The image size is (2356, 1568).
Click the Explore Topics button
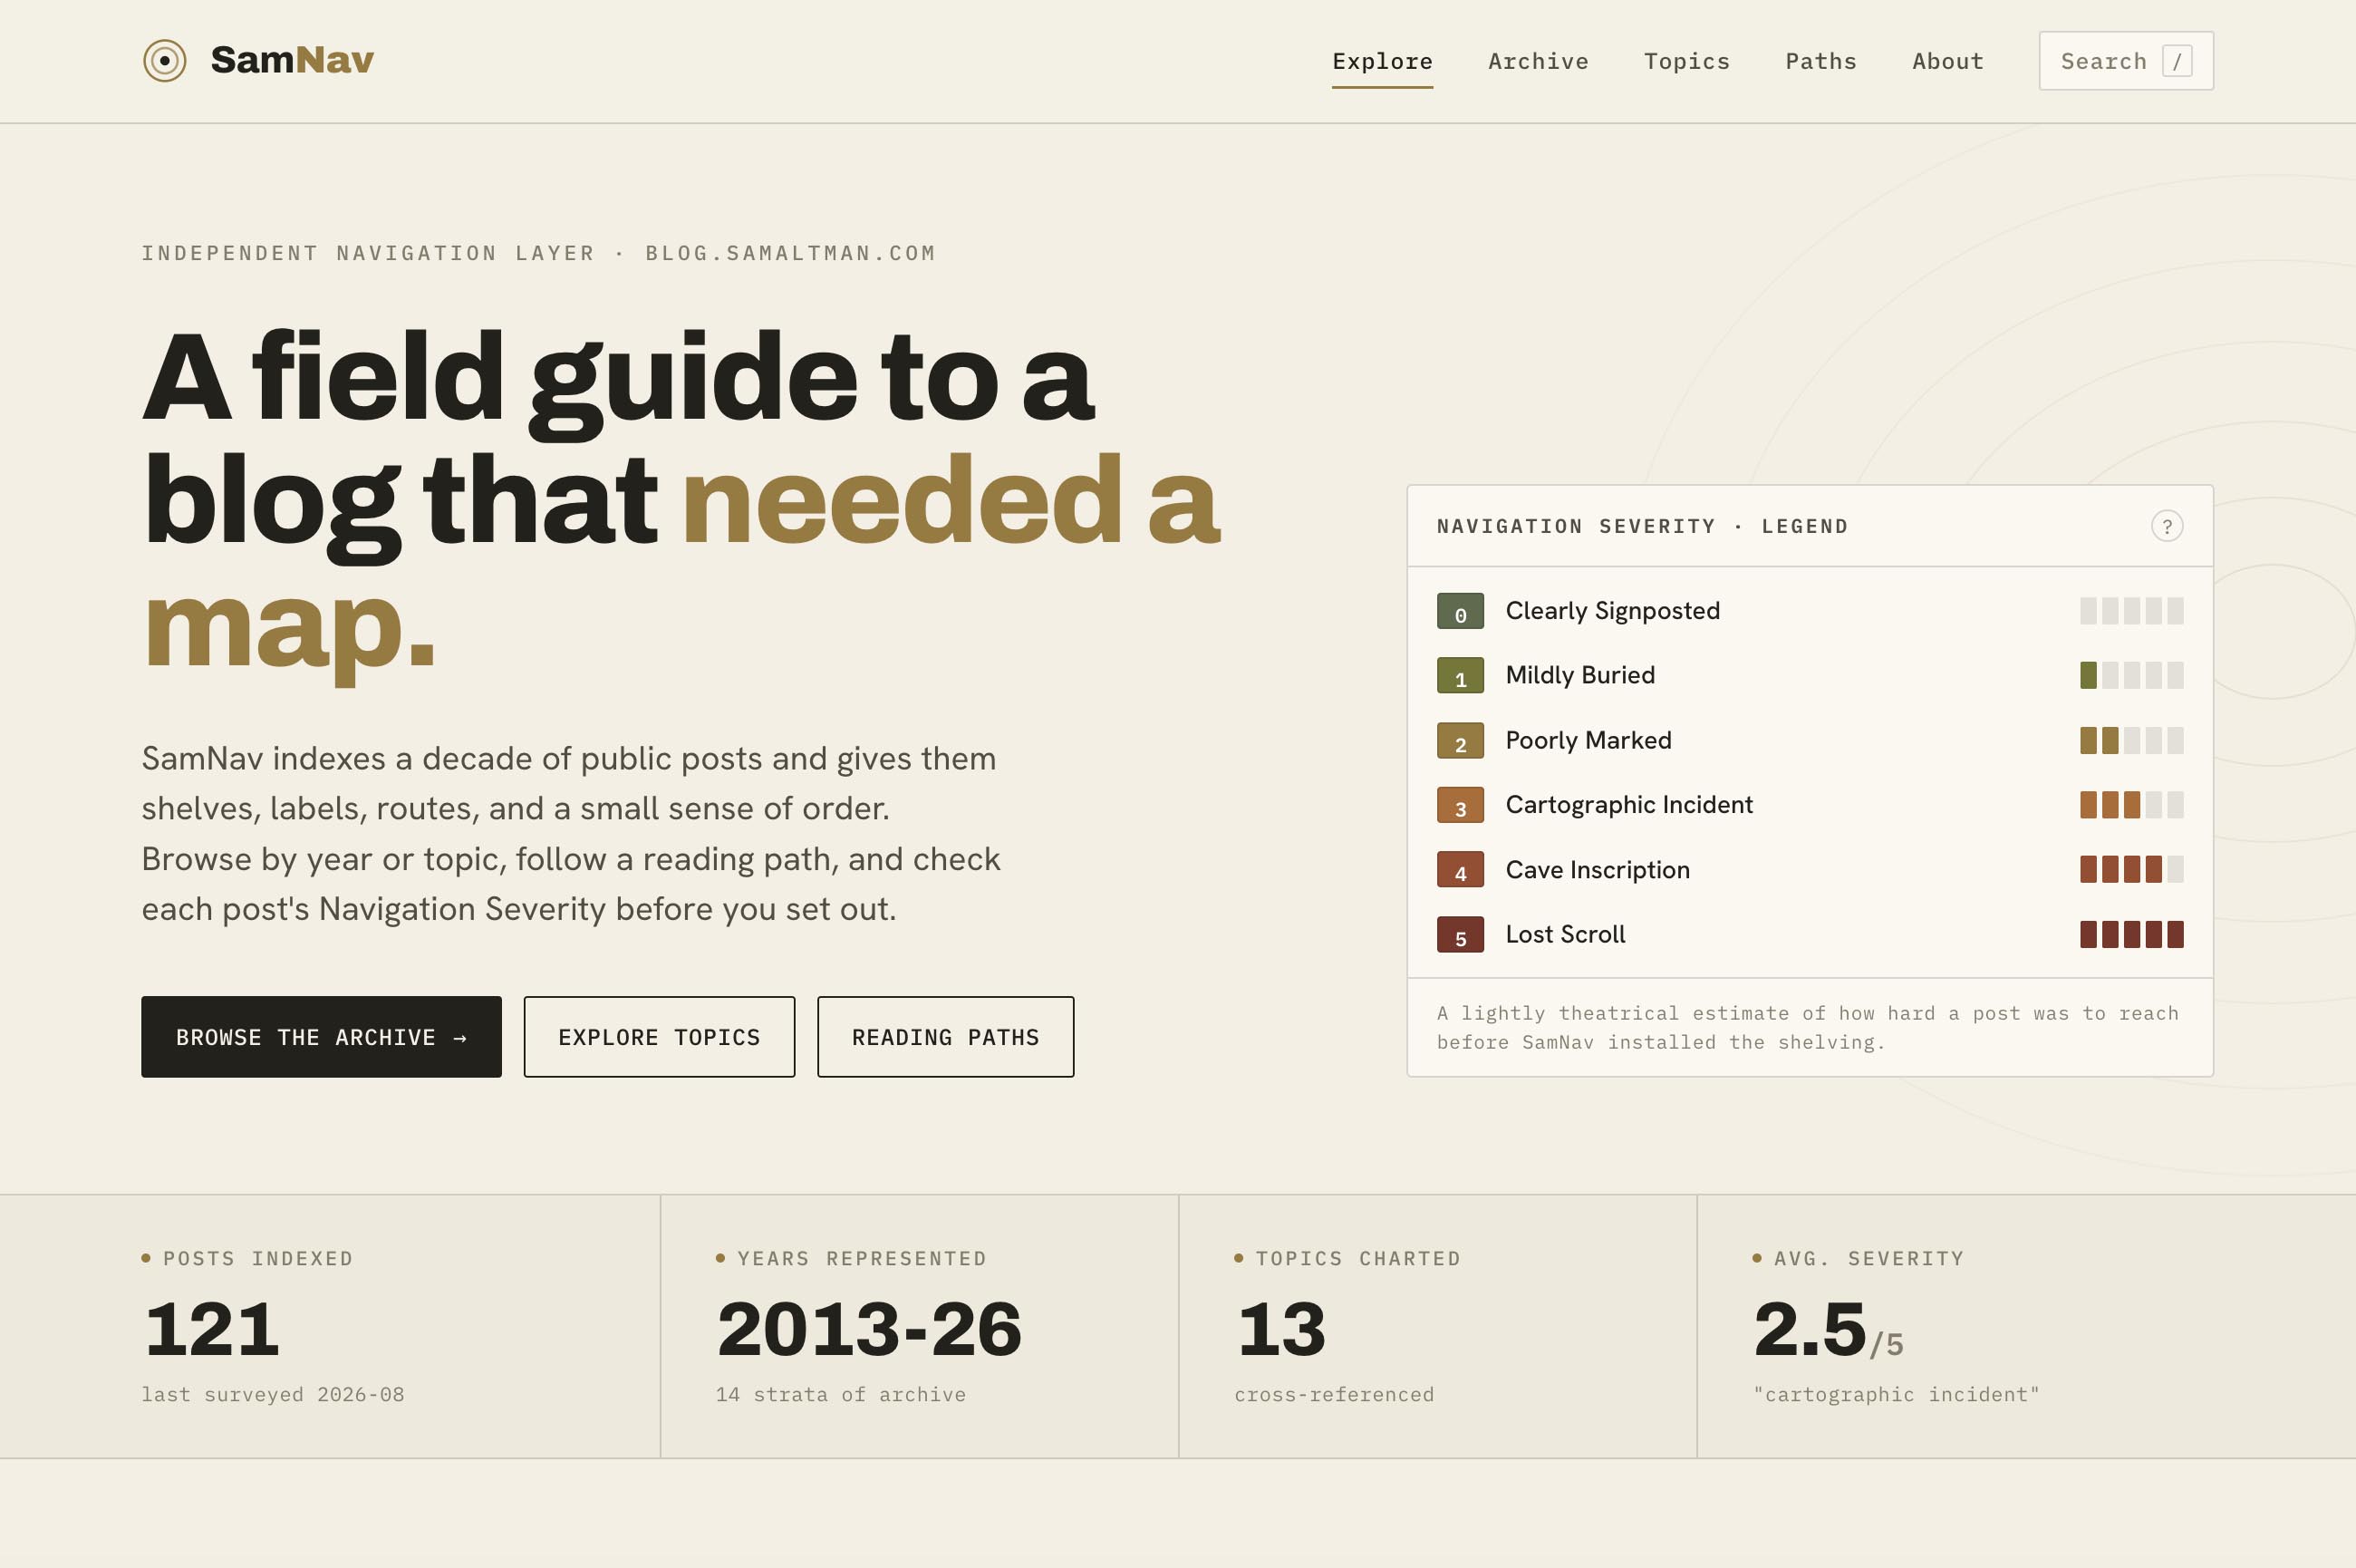(x=659, y=1036)
